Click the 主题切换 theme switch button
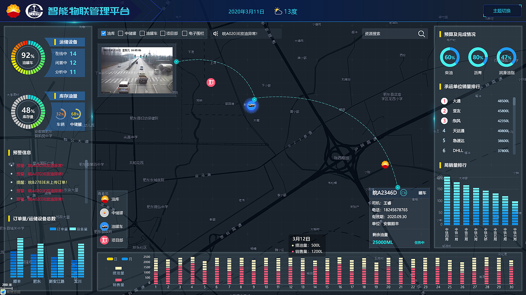526x295 pixels. (502, 11)
